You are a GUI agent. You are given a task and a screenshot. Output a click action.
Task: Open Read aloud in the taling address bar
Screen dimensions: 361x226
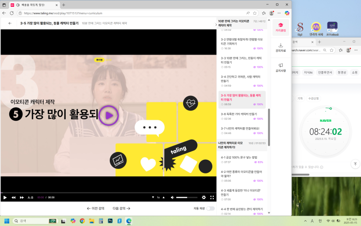248,13
